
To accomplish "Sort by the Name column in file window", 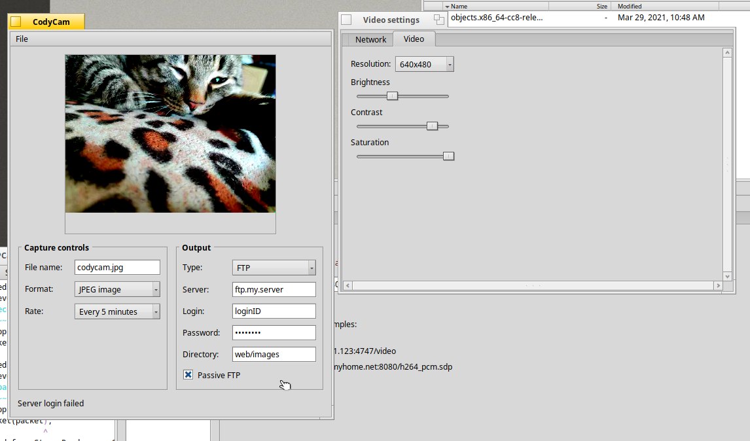I will pyautogui.click(x=495, y=7).
